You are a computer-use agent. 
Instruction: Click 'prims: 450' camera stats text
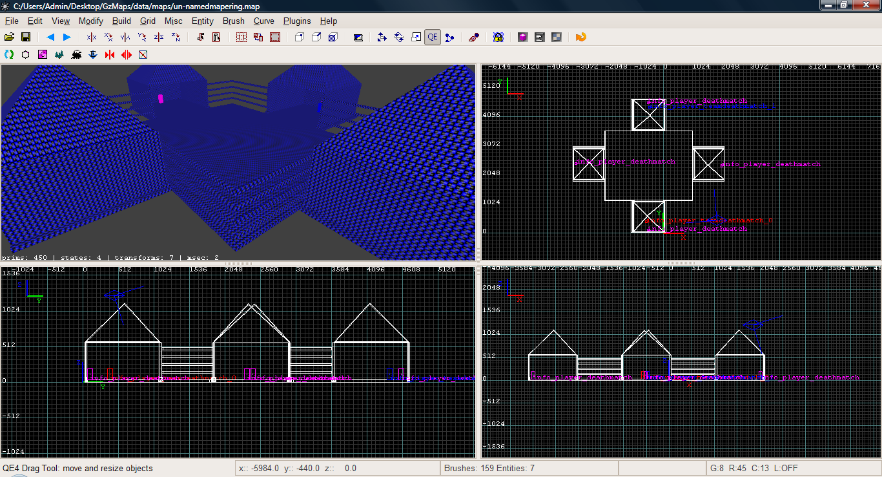click(x=26, y=257)
